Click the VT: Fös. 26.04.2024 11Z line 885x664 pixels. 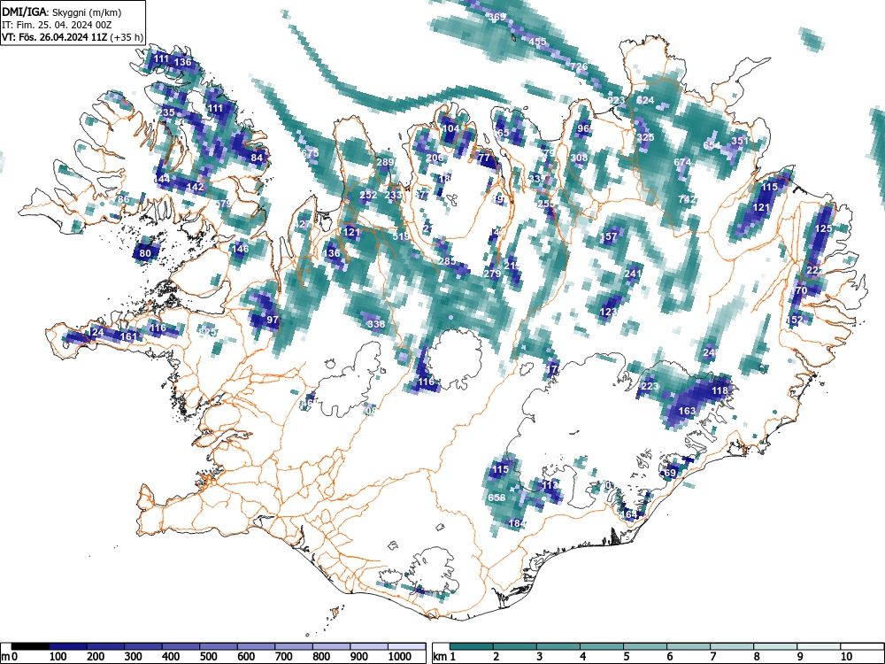pos(73,37)
